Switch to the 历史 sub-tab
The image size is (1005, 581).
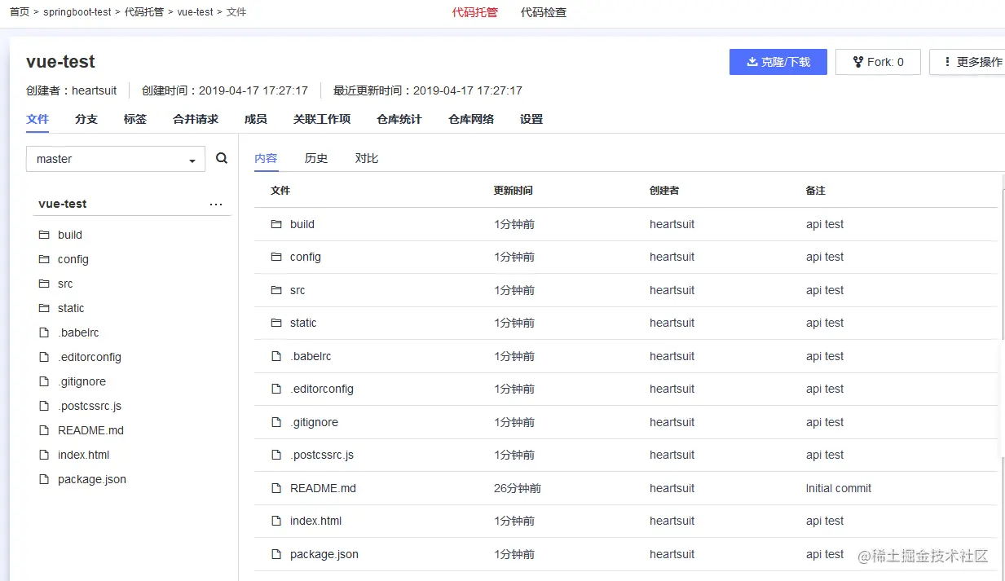coord(316,158)
